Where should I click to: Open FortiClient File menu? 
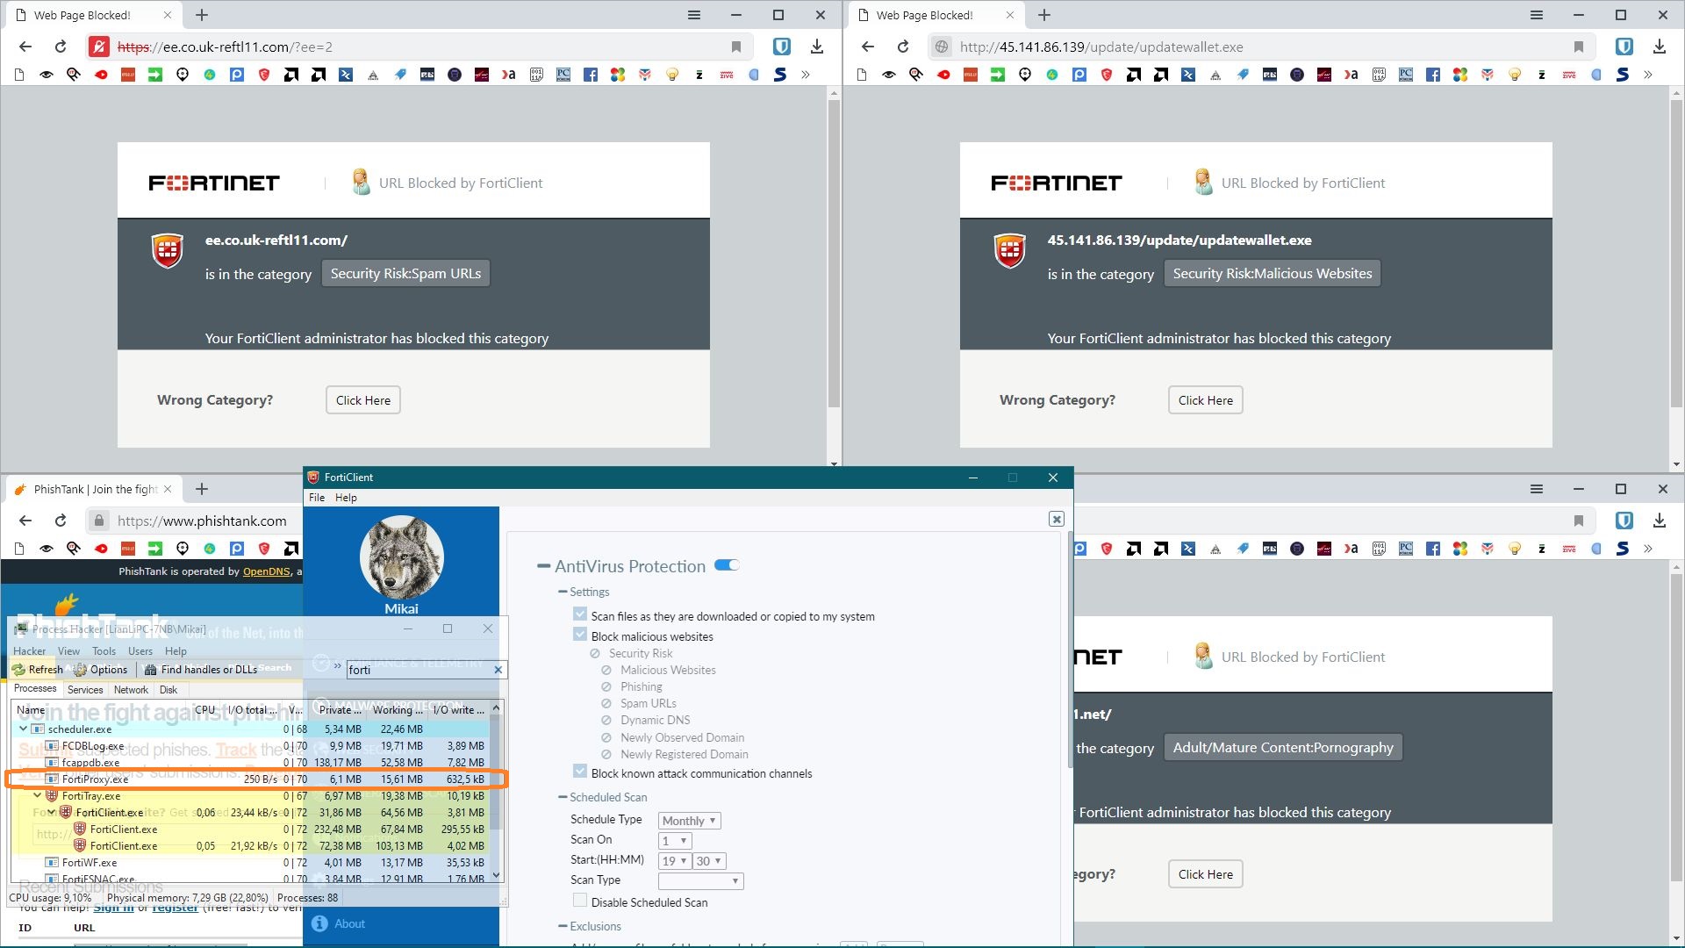(317, 498)
